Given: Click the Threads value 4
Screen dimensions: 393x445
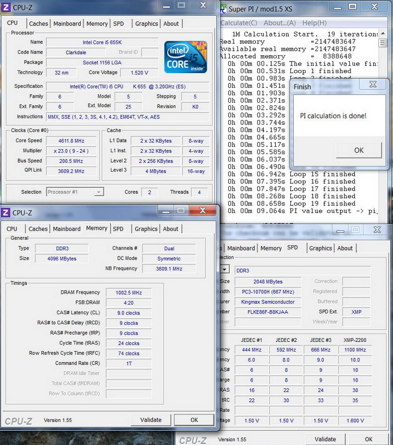Looking at the screenshot, I should [x=199, y=192].
